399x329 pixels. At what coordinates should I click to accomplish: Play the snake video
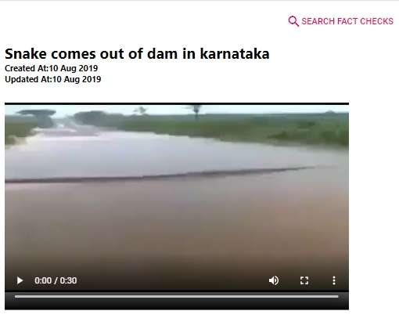20,280
